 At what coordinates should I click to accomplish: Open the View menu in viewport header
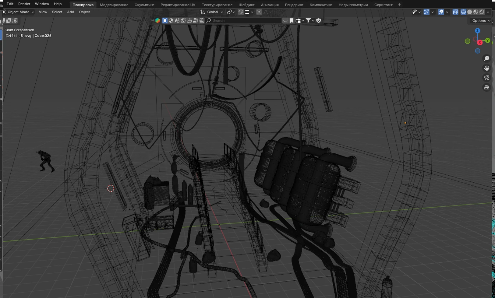pyautogui.click(x=43, y=12)
